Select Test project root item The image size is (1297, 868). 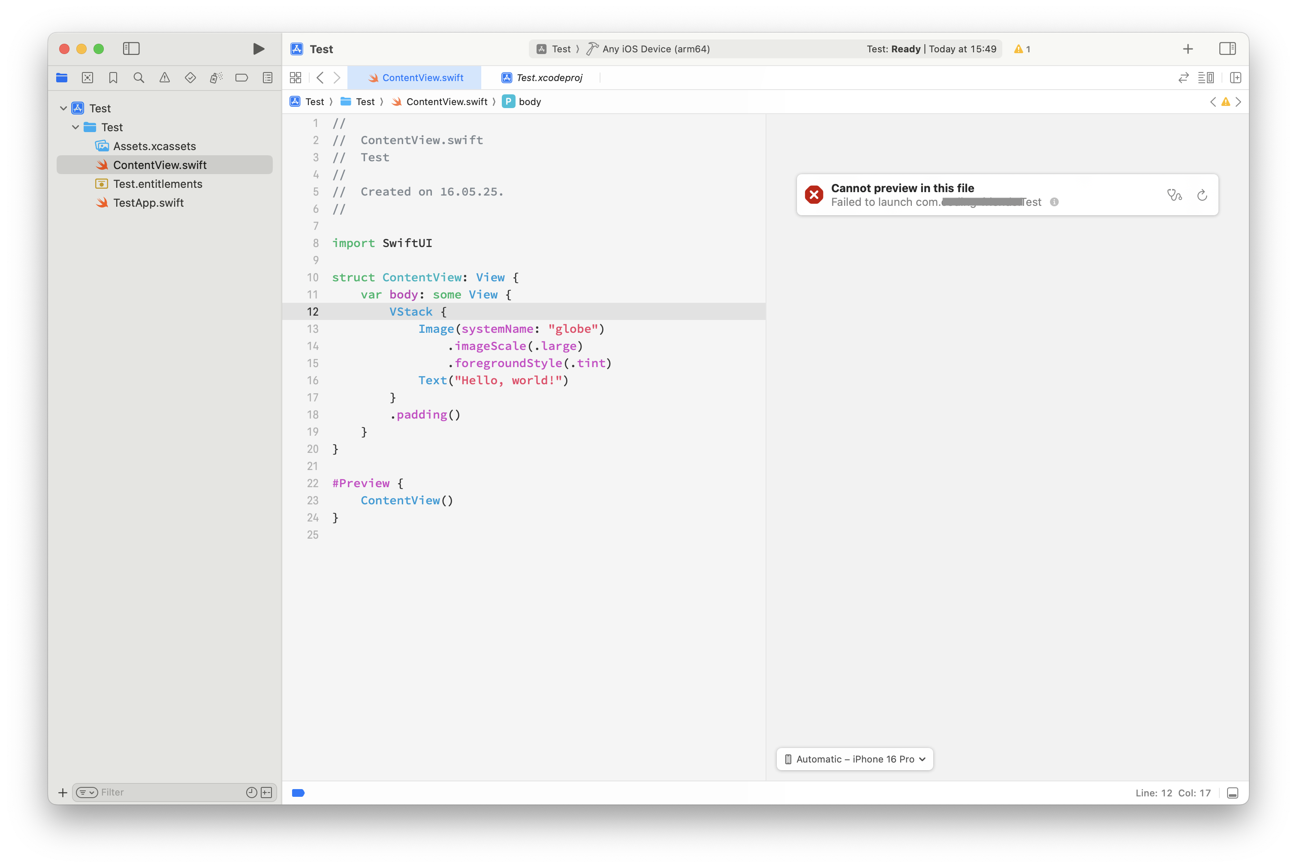click(x=164, y=108)
